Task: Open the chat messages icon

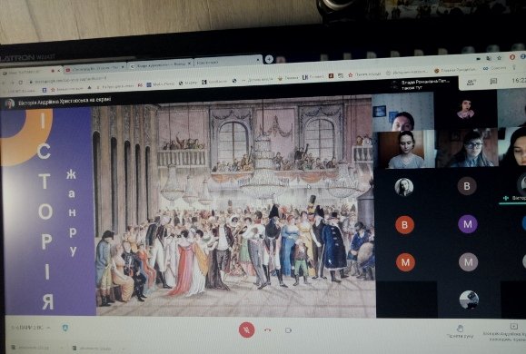Action: pyautogui.click(x=493, y=81)
